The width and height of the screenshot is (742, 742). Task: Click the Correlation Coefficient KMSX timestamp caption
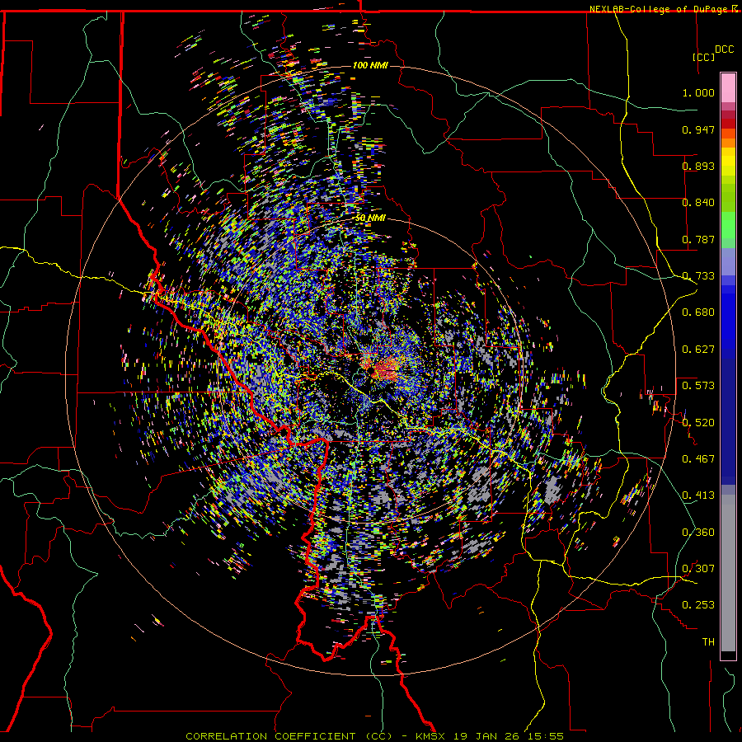[374, 736]
